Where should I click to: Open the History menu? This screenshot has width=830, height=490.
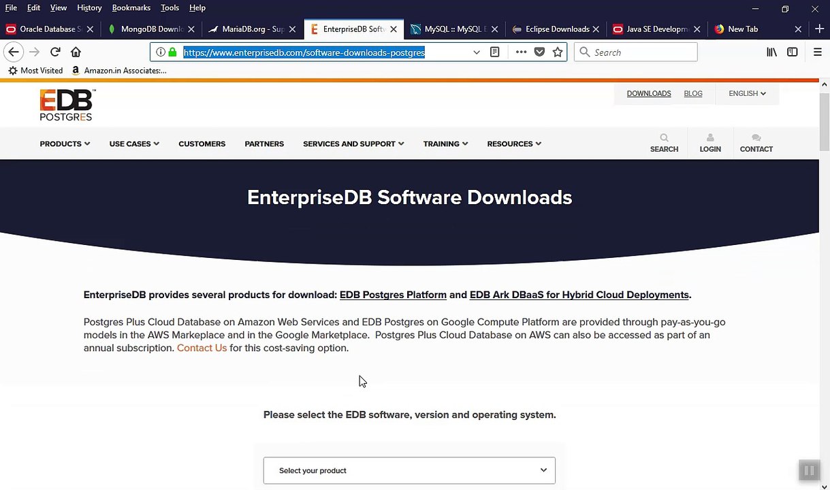coord(89,7)
